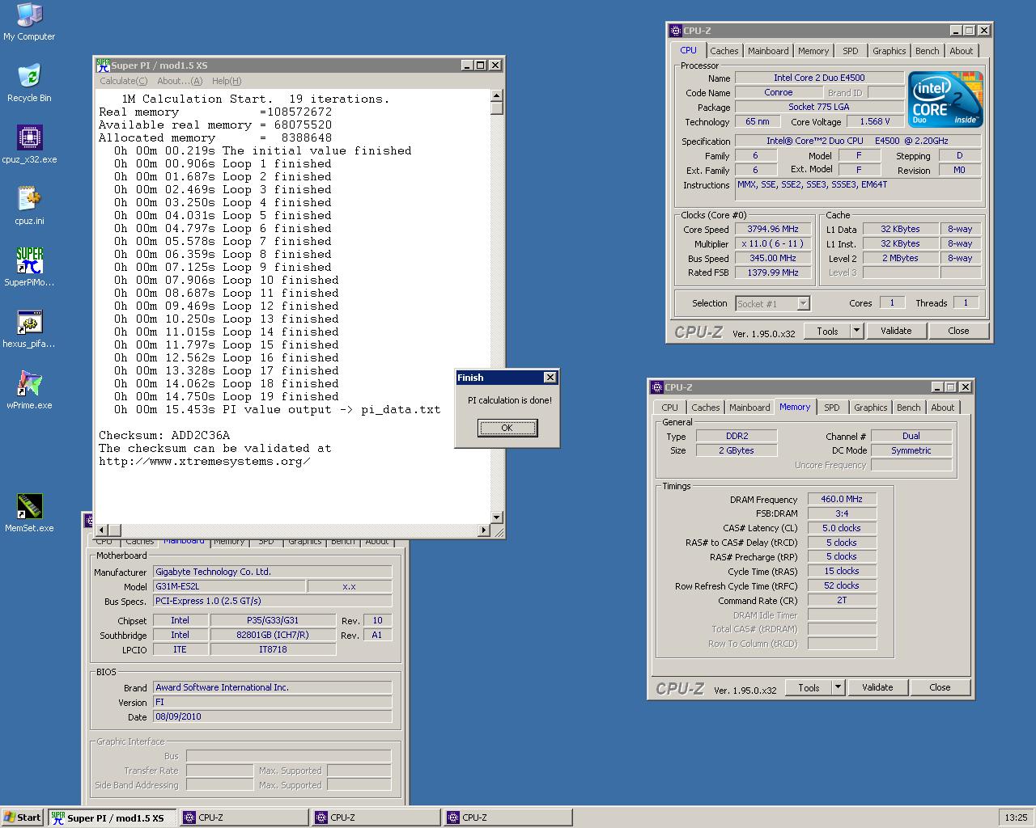Open SPD tab in CPU-Z Memory window
The height and width of the screenshot is (828, 1036).
pyautogui.click(x=831, y=408)
